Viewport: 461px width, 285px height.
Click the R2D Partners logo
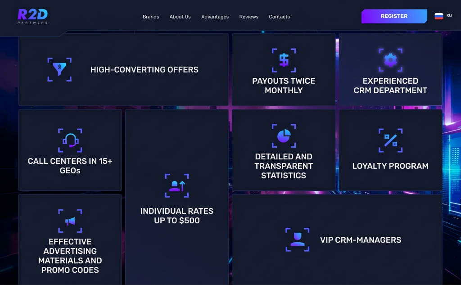pos(32,16)
